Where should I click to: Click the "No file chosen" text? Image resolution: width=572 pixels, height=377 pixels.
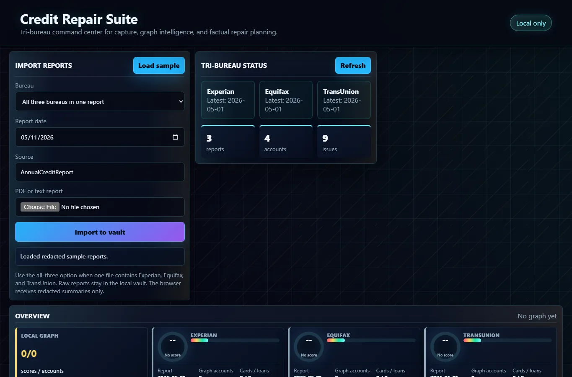point(80,207)
